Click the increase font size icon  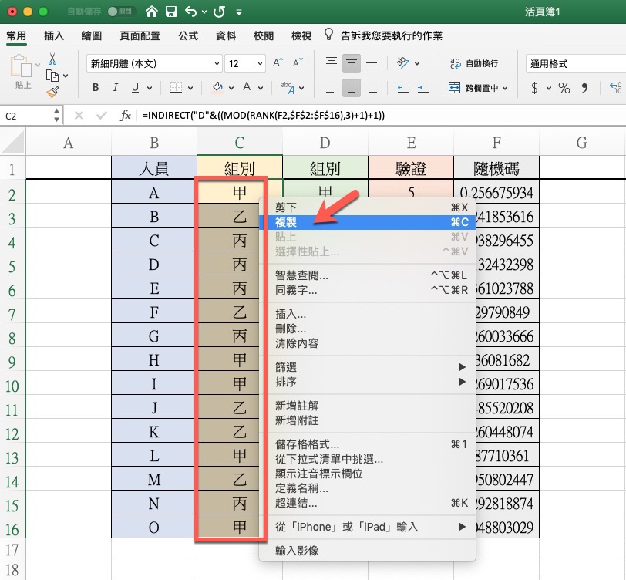pyautogui.click(x=278, y=63)
